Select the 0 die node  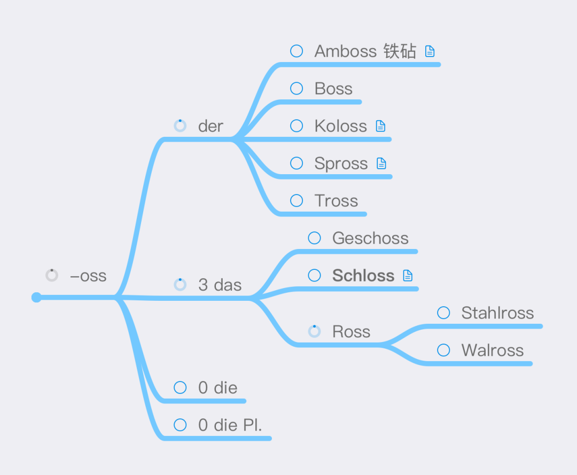point(218,387)
